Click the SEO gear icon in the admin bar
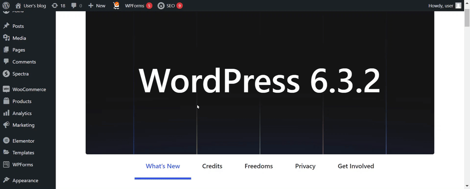Image resolution: width=470 pixels, height=189 pixels. pos(161,6)
